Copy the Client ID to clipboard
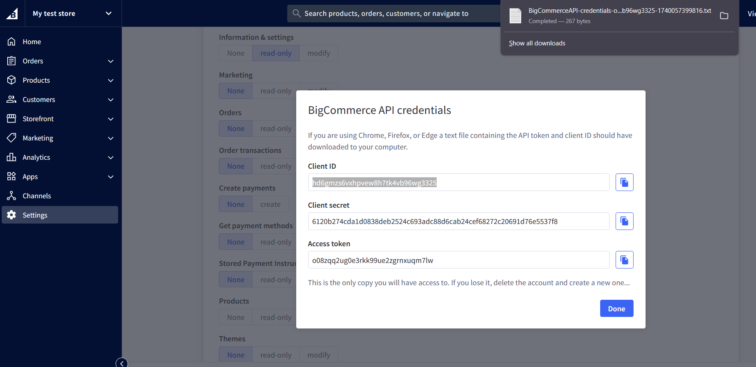Image resolution: width=756 pixels, height=367 pixels. tap(624, 182)
